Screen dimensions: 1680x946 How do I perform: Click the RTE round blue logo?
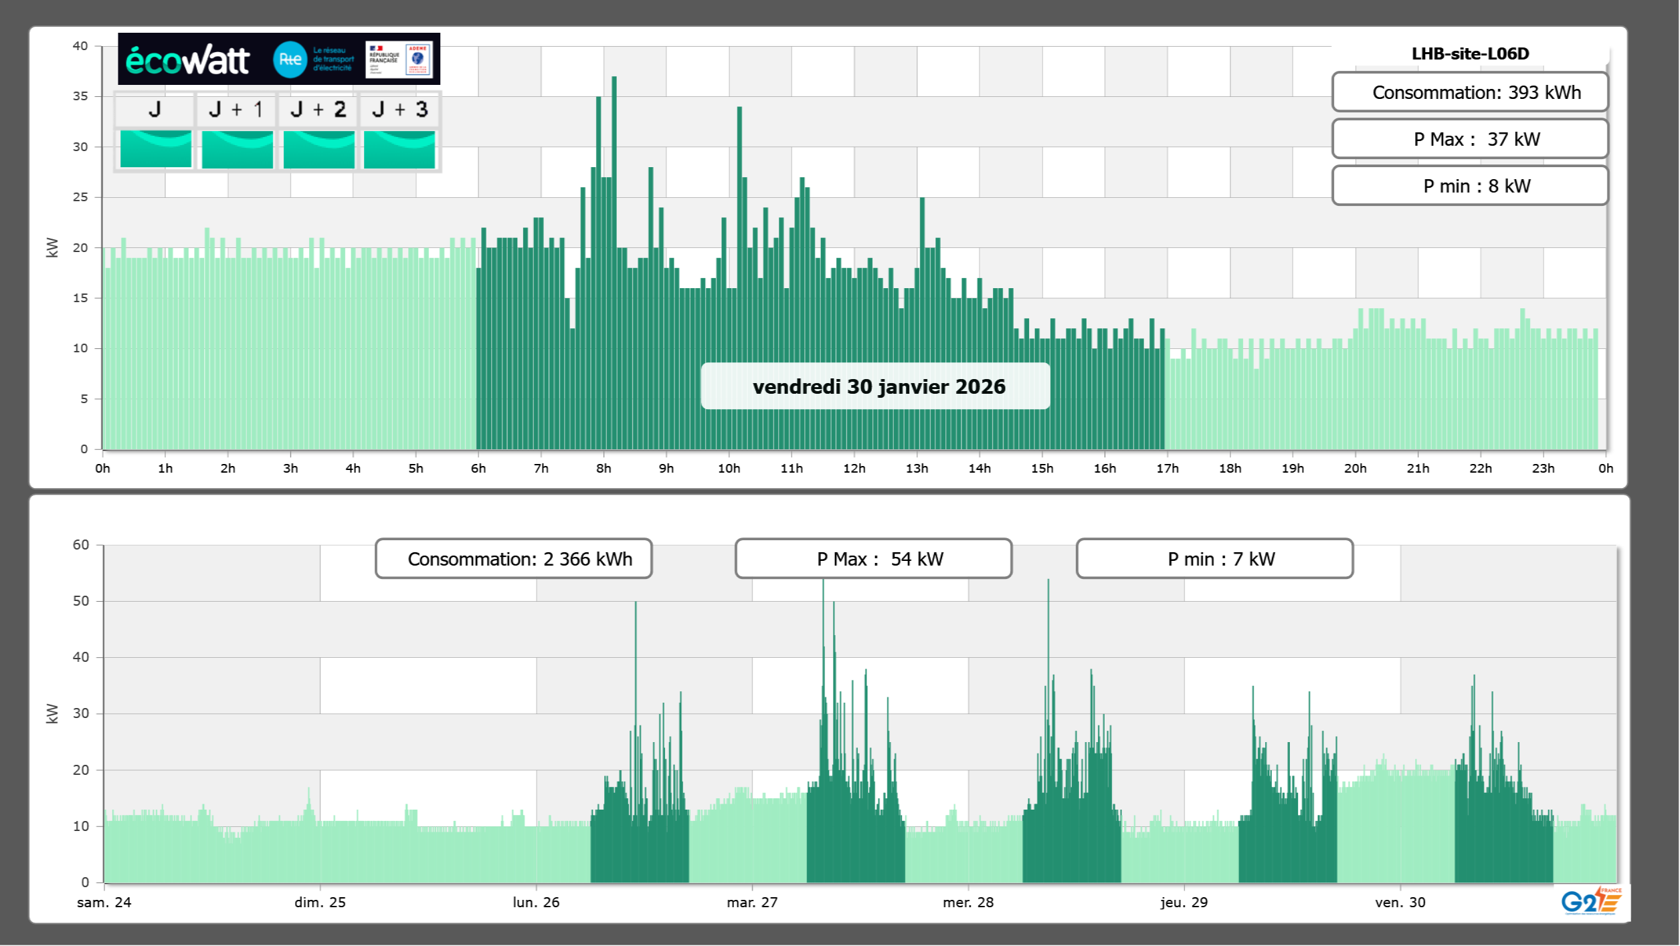click(290, 60)
